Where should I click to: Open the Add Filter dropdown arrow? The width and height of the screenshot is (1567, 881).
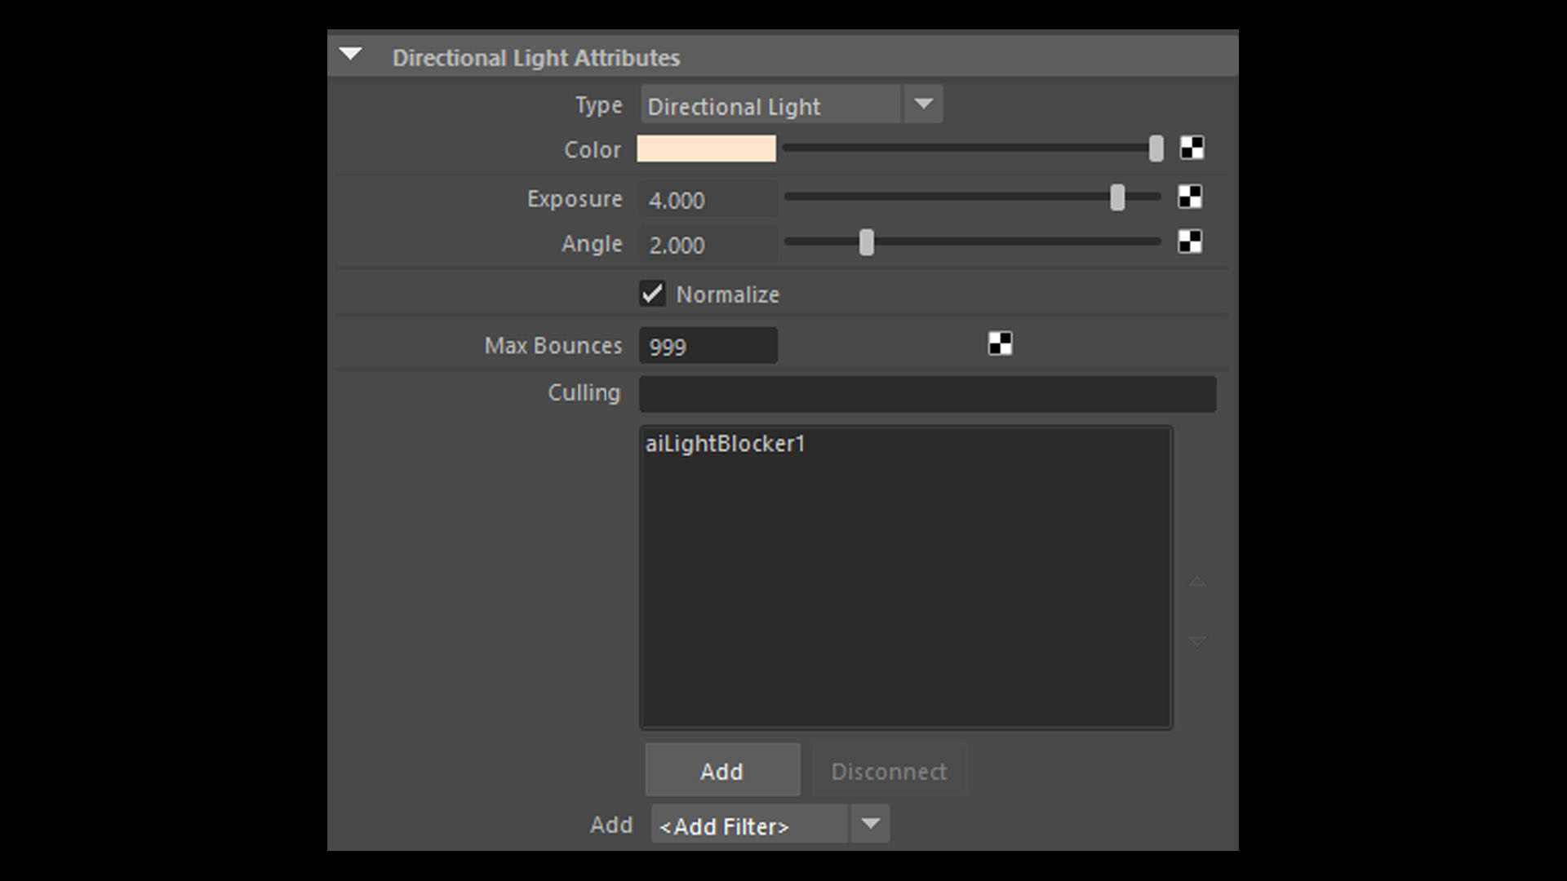[870, 824]
